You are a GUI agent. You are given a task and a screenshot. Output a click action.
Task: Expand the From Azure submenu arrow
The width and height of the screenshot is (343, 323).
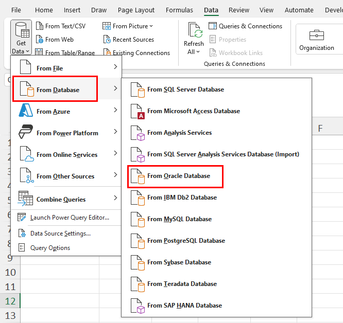point(115,110)
